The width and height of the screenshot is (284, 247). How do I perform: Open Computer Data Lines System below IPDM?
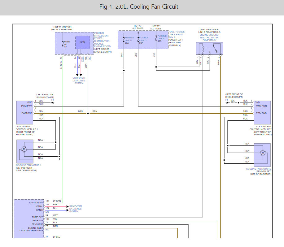[79, 80]
